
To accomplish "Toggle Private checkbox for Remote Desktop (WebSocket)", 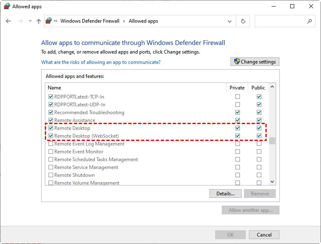I will [x=237, y=136].
